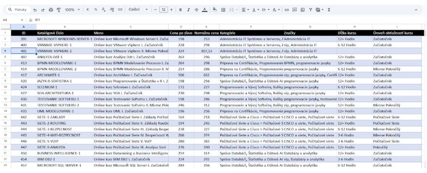Toggle italic formatting
The height and width of the screenshot is (173, 427).
[x=188, y=9]
